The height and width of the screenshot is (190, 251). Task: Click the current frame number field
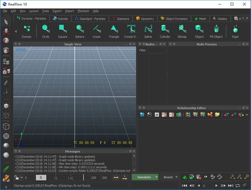[x=207, y=186]
